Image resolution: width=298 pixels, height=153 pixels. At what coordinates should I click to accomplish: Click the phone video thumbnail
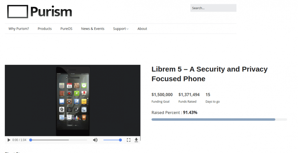coord(73,100)
